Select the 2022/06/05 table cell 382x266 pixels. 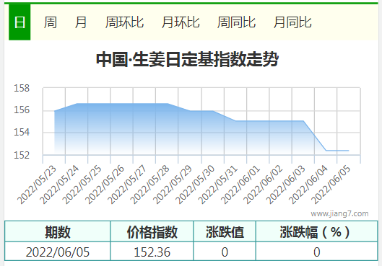[x=58, y=252]
